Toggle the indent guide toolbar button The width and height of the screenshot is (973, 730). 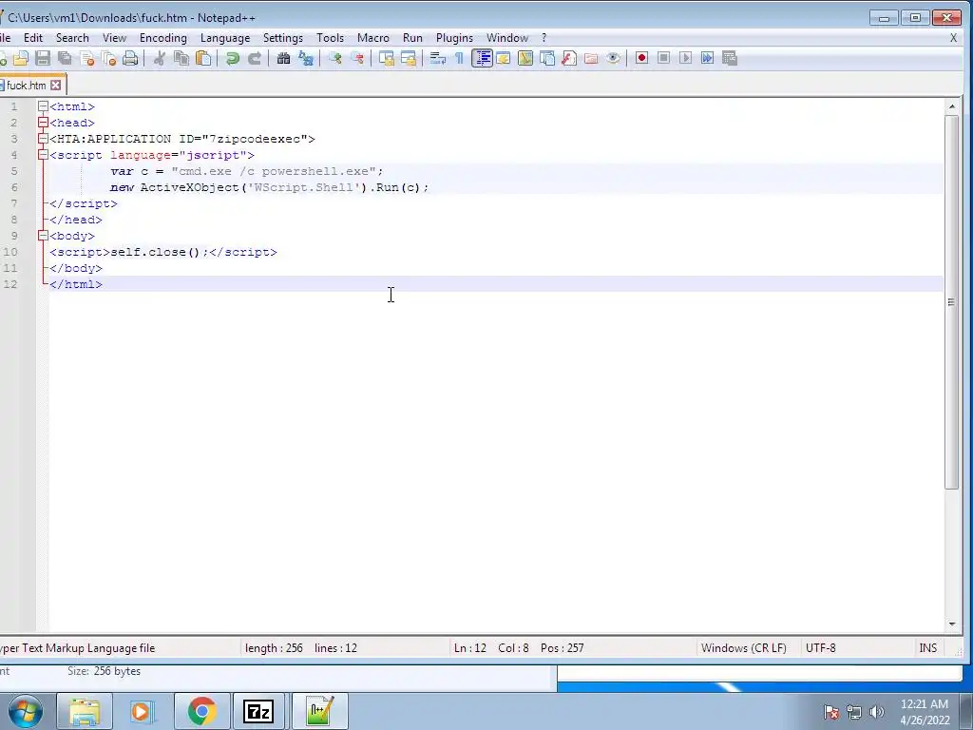pos(482,58)
